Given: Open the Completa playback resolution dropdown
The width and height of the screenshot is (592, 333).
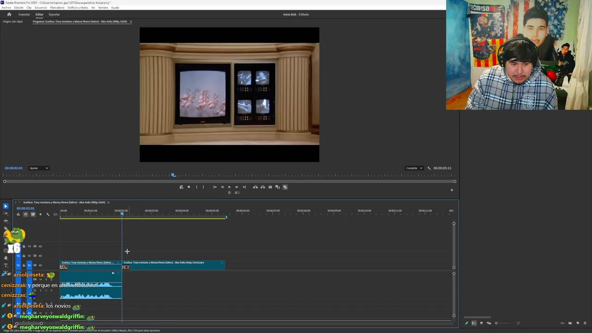Looking at the screenshot, I should coord(414,168).
